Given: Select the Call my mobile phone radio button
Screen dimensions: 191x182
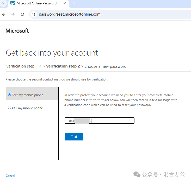Looking at the screenshot, I should coord(9,107).
